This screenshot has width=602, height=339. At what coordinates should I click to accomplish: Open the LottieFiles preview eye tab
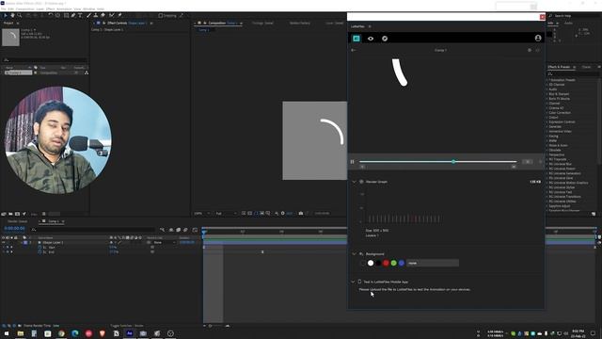click(x=371, y=39)
